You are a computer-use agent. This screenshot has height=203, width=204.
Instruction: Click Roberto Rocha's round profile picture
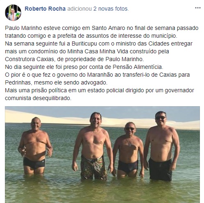13,13
